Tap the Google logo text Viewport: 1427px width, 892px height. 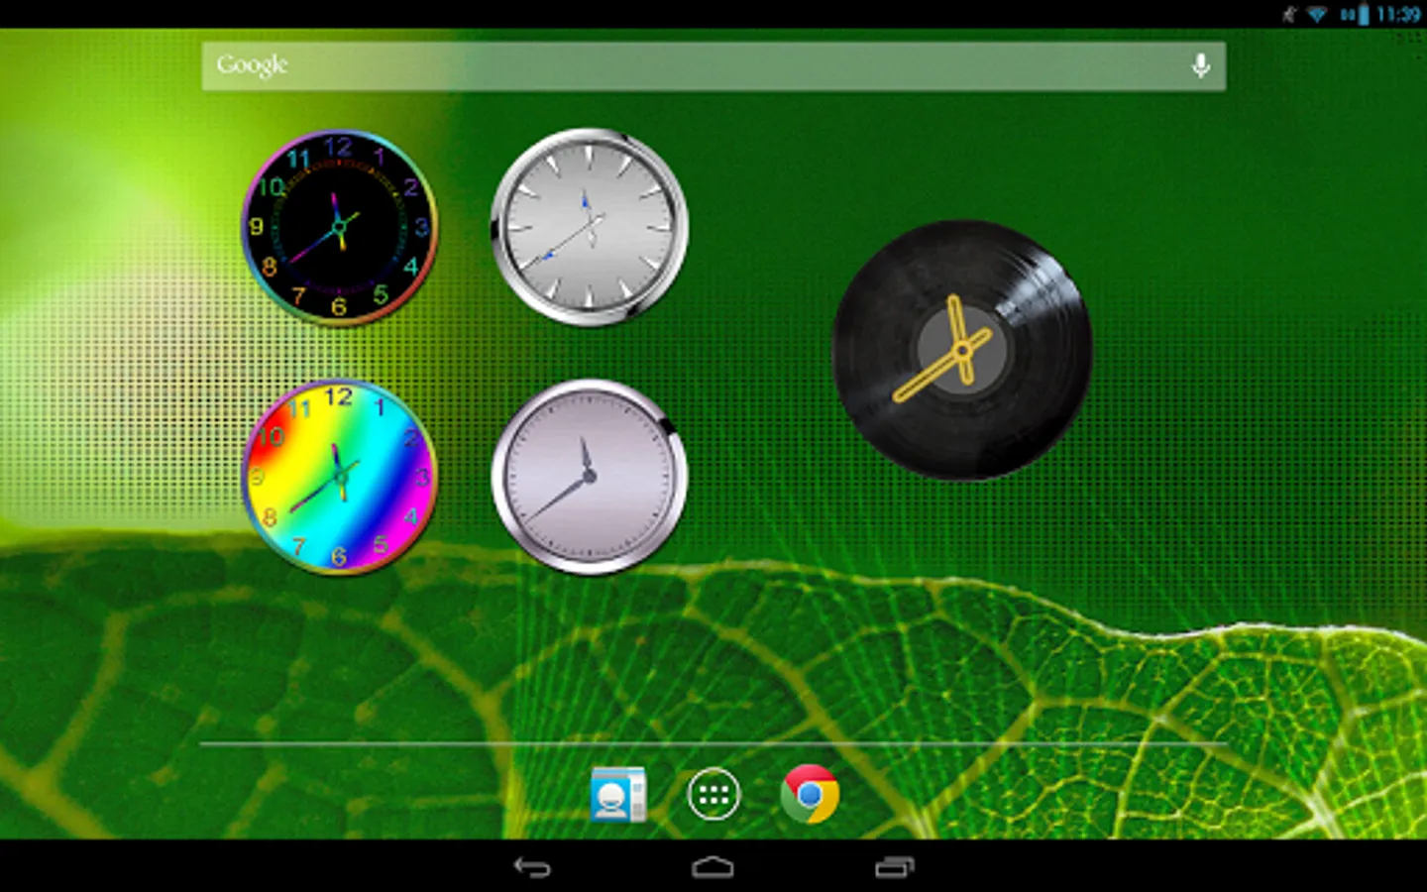252,65
